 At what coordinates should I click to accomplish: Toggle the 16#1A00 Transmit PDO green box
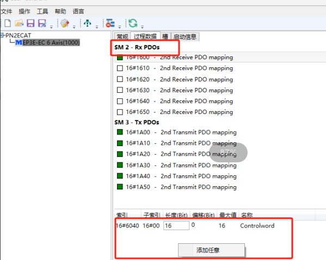pos(120,132)
